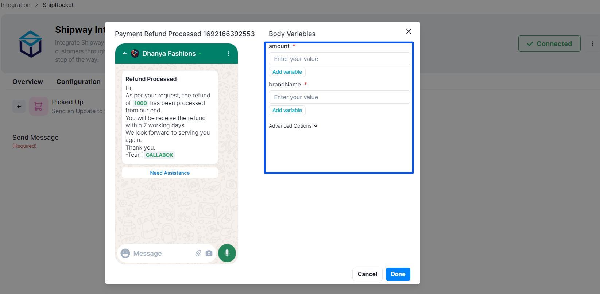
Task: Click Body Variables heading
Action: click(x=292, y=34)
